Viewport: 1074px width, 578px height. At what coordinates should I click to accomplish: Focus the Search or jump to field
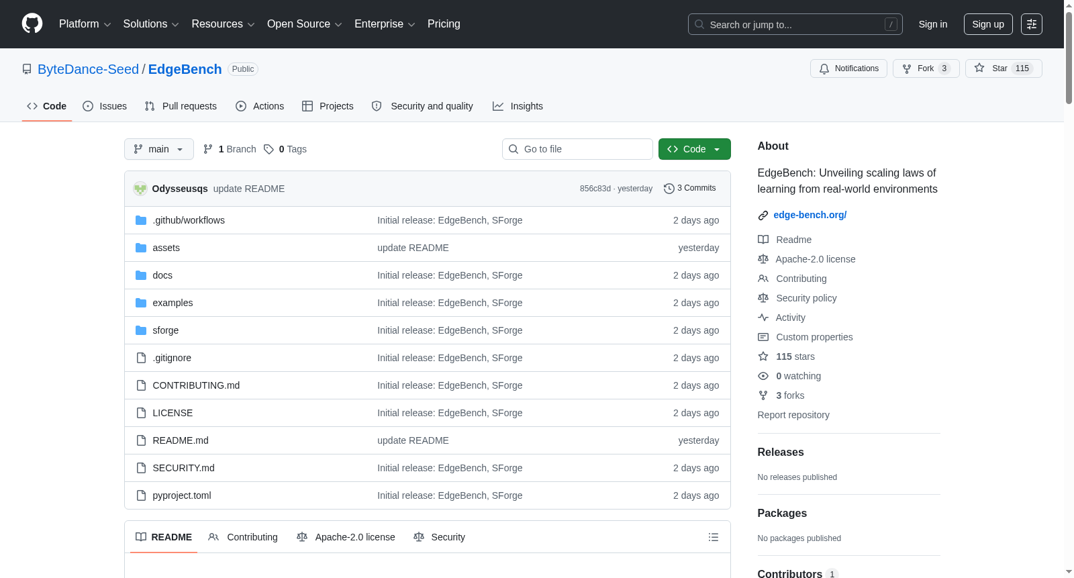795,24
